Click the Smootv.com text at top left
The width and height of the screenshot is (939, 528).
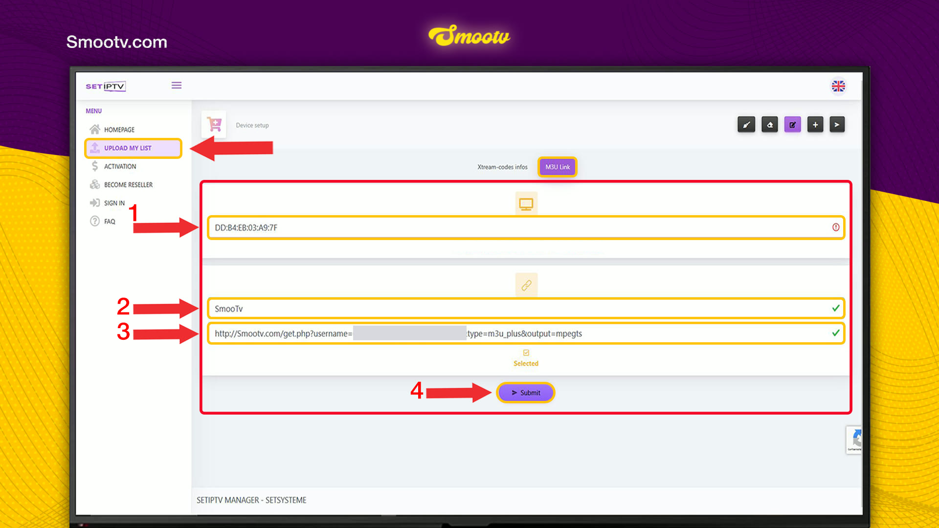pos(117,42)
